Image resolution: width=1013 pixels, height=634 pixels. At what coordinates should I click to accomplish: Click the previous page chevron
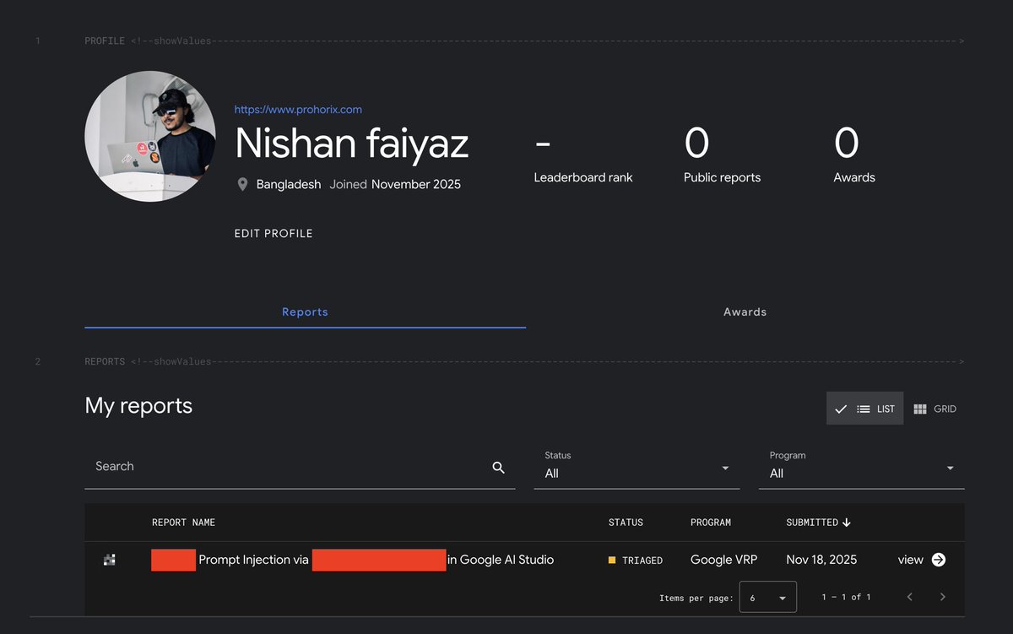[909, 596]
